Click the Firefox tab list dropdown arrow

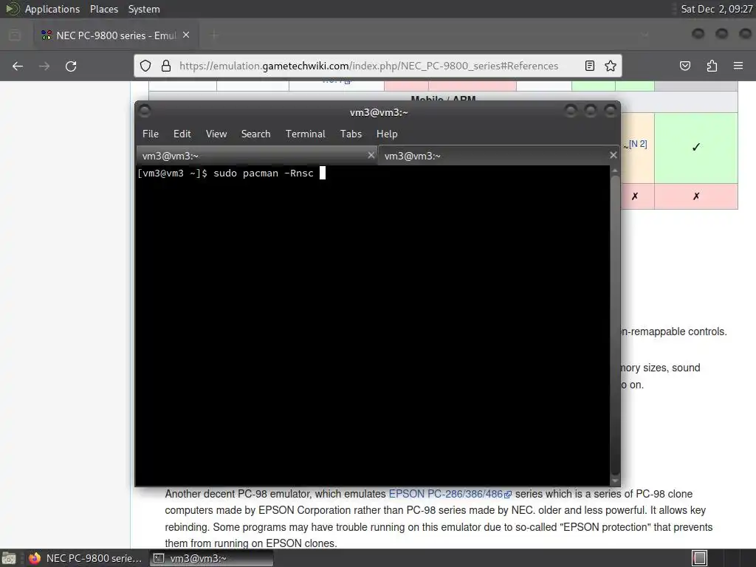[645, 35]
